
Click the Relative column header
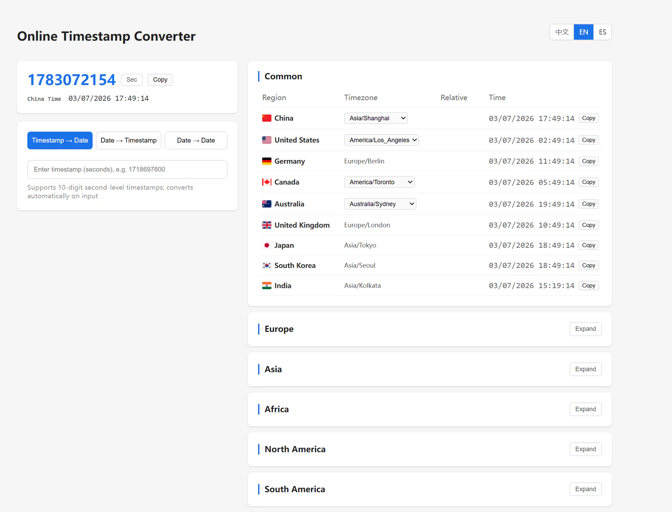454,98
